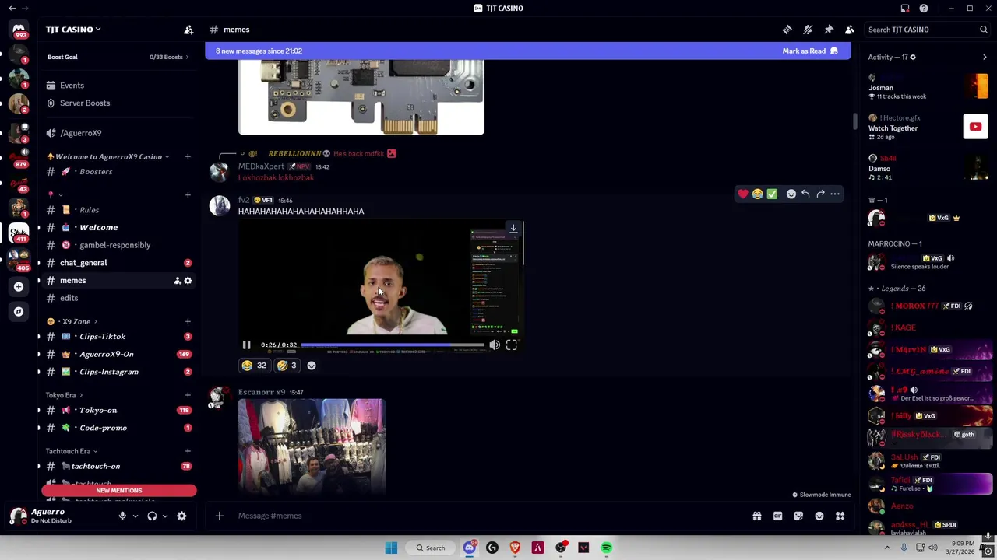Open the emoji picker in message bar
The width and height of the screenshot is (997, 560).
coord(819,516)
